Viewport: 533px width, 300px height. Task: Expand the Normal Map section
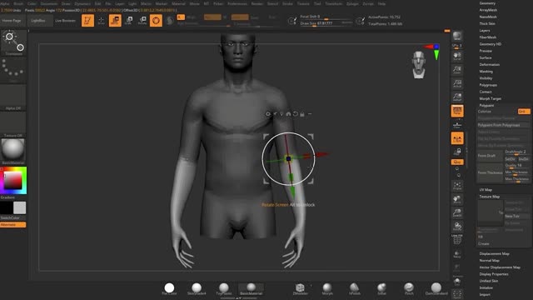click(490, 261)
